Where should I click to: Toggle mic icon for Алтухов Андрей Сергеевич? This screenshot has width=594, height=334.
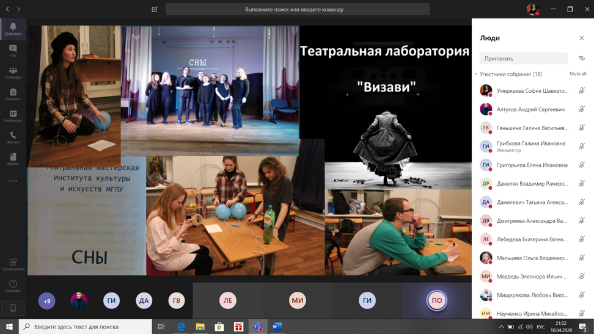582,109
